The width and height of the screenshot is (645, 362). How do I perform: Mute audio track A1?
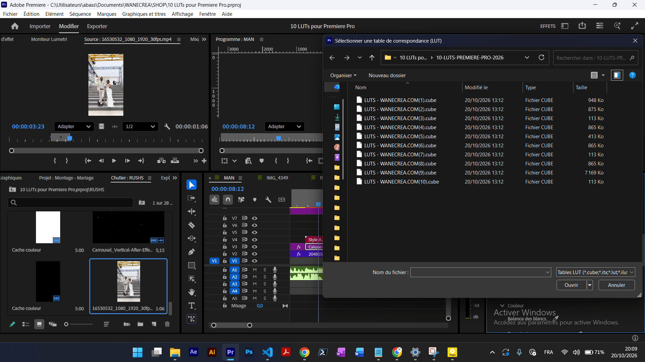click(x=255, y=270)
